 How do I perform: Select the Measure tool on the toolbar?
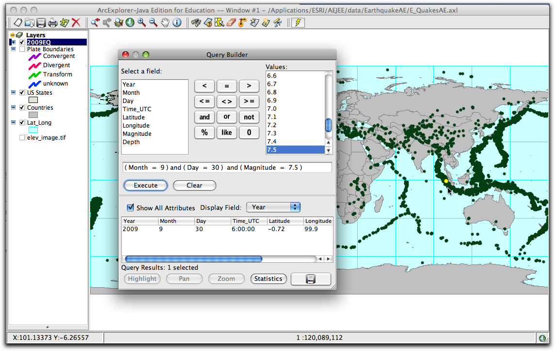click(277, 22)
